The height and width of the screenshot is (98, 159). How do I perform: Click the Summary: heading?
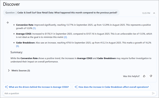17,52
